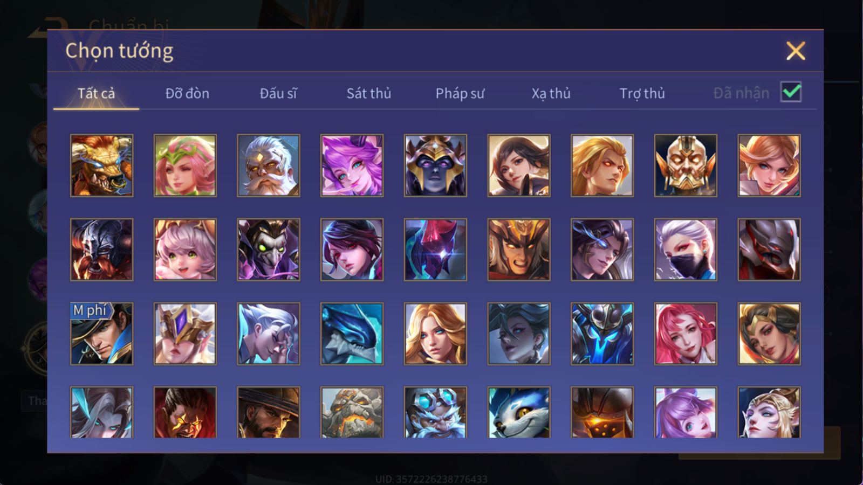The image size is (863, 485).
Task: Choose the masked silver-haired ninja hero
Action: coord(686,250)
